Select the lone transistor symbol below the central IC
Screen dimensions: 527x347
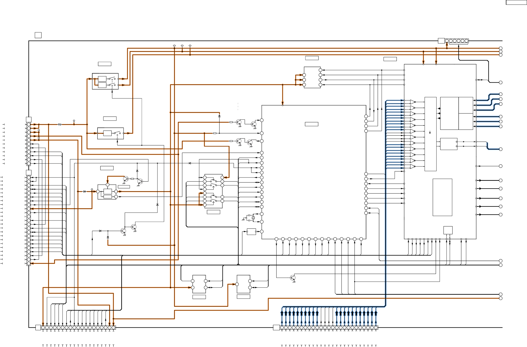click(x=293, y=278)
